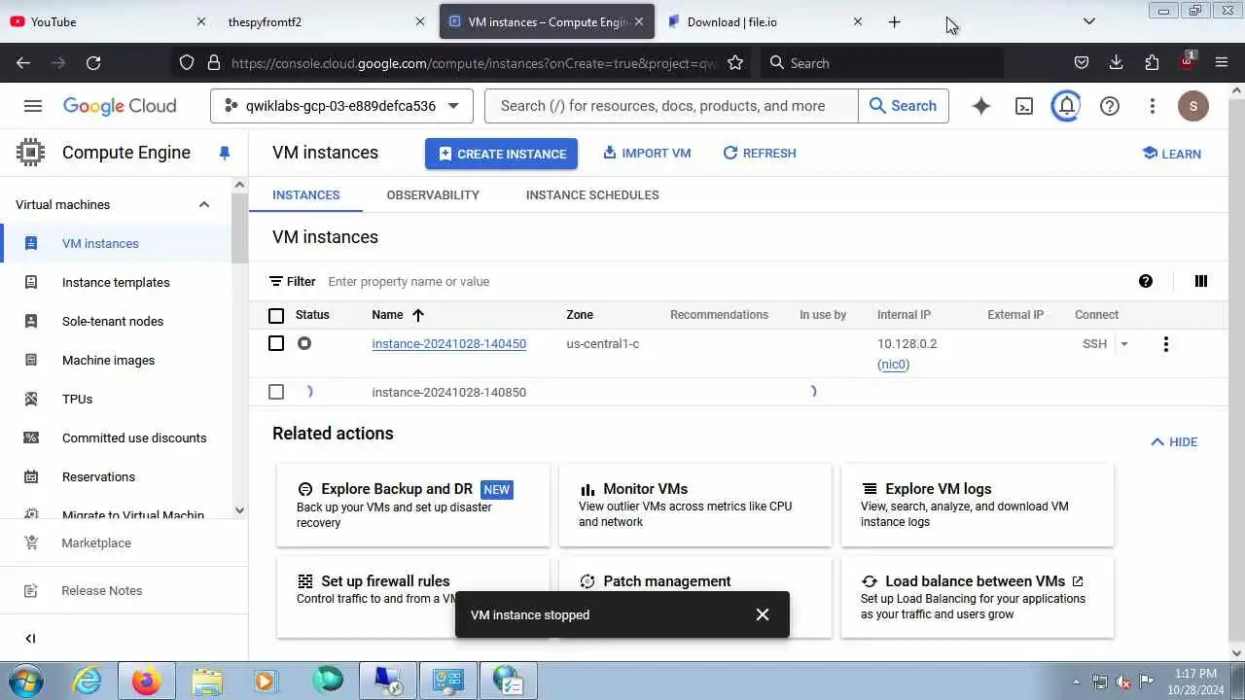Show hidden system tray icons
The width and height of the screenshot is (1245, 700).
[x=1076, y=682]
